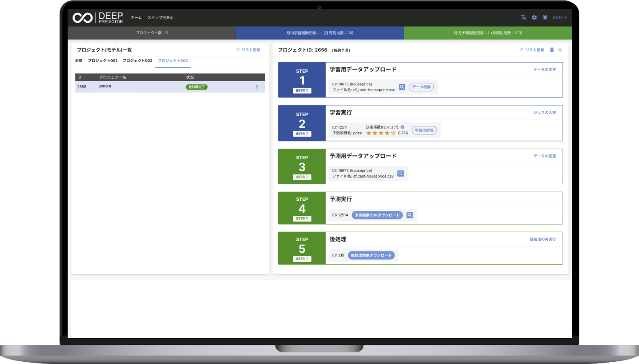Expand project row 2656 with chevron arrow
Image resolution: width=639 pixels, height=364 pixels.
(257, 87)
